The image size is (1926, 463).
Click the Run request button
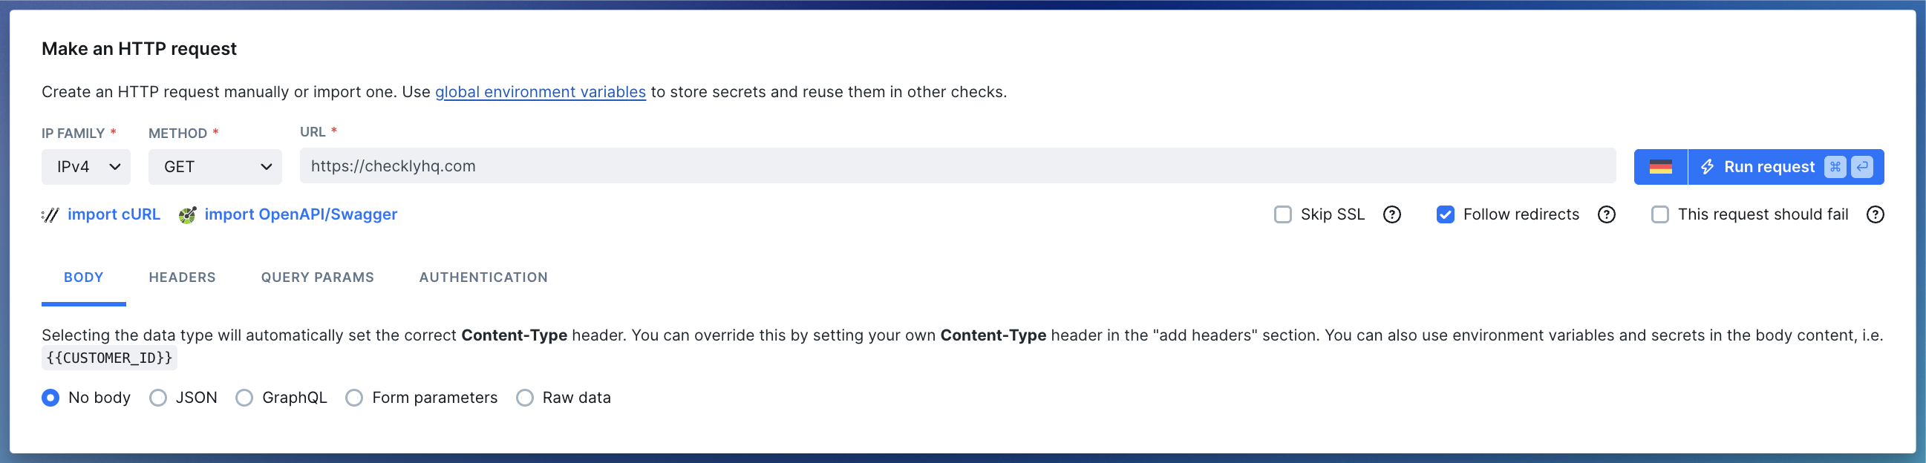tap(1769, 166)
